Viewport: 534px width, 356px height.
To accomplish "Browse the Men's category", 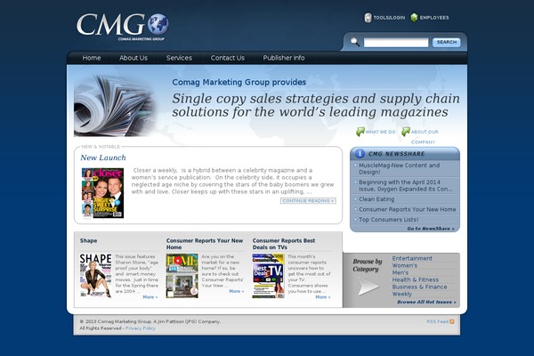I will pyautogui.click(x=400, y=272).
